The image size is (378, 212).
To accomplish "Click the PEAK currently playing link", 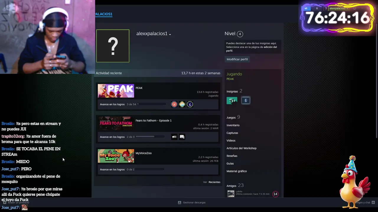I will point(230,79).
